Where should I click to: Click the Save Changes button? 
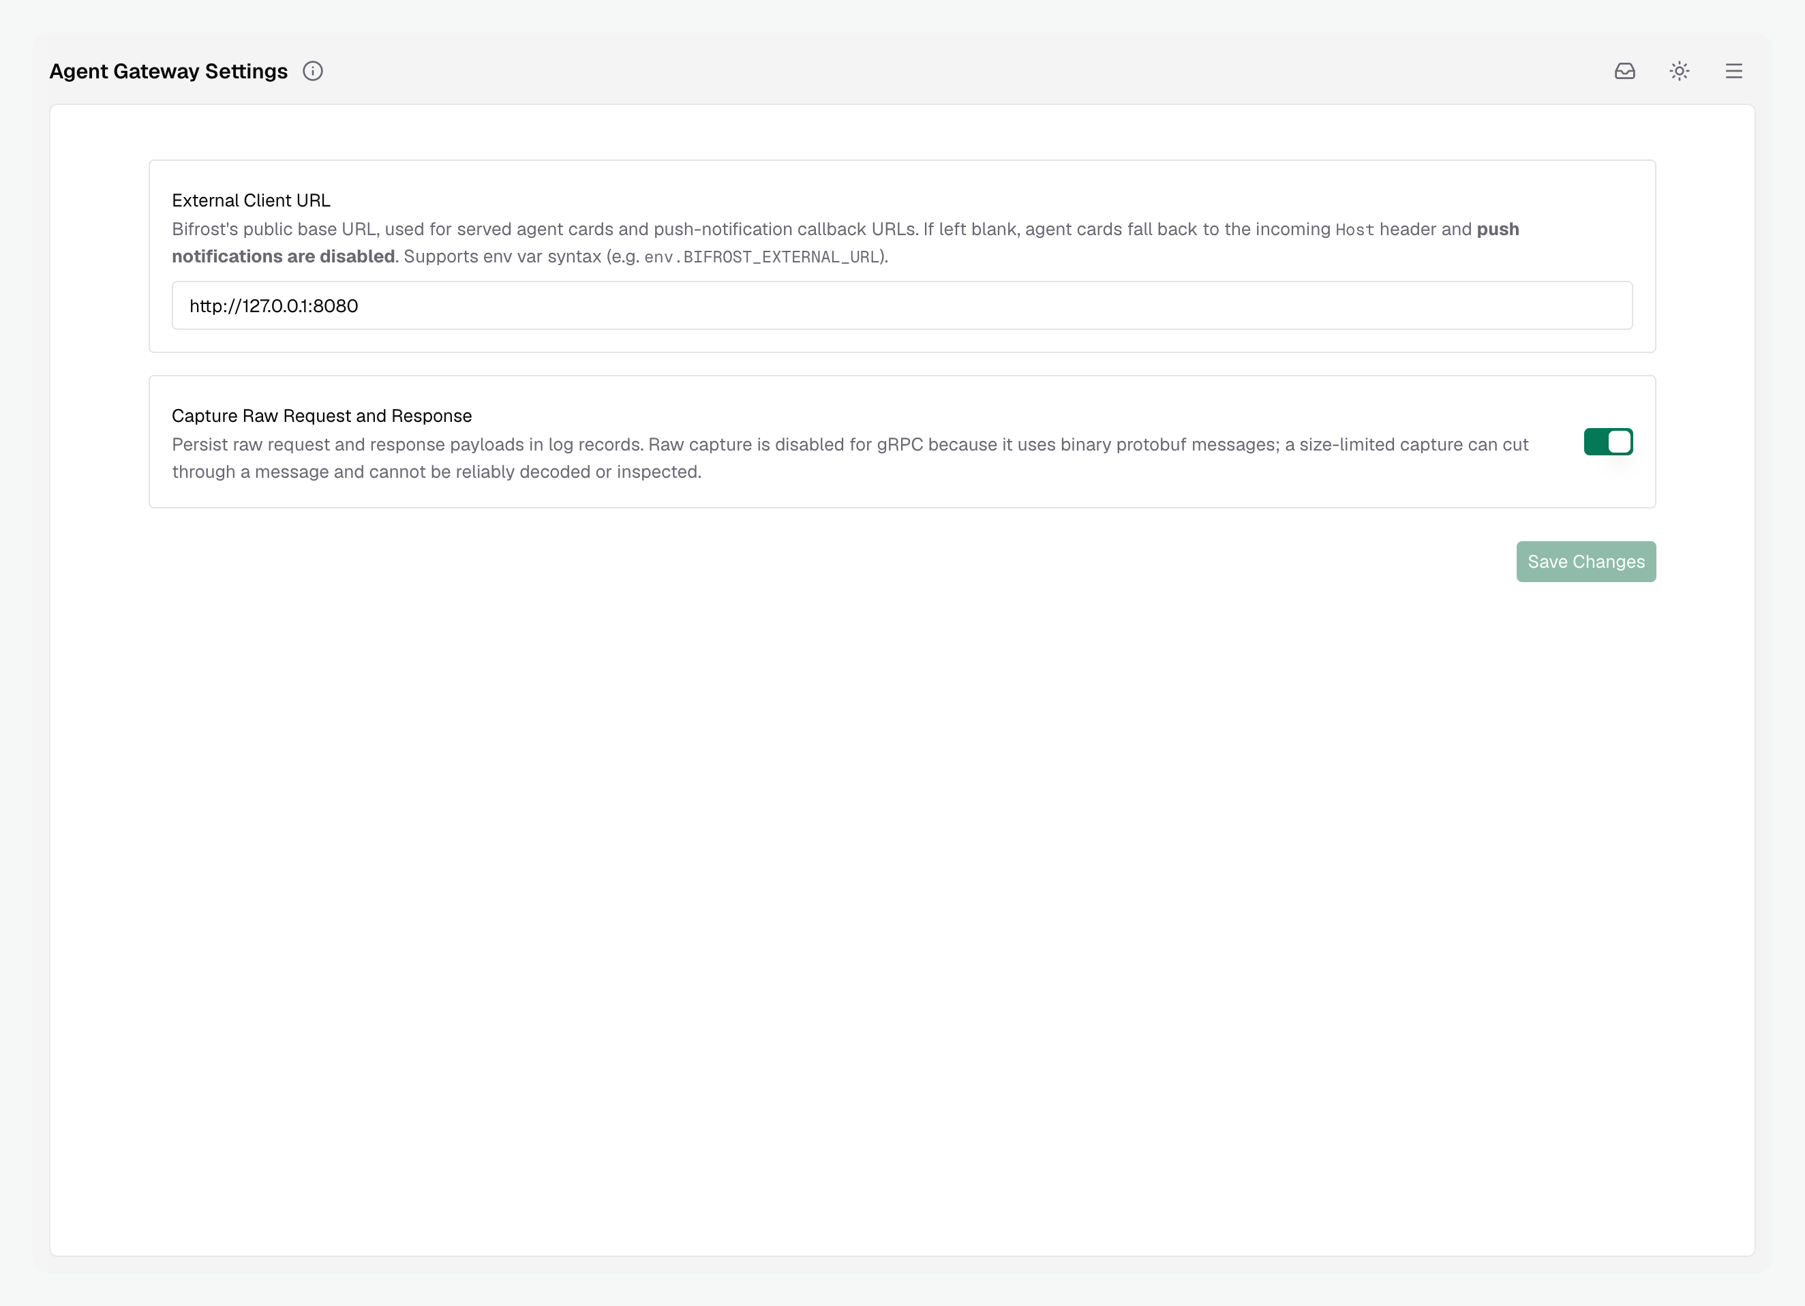(x=1586, y=562)
